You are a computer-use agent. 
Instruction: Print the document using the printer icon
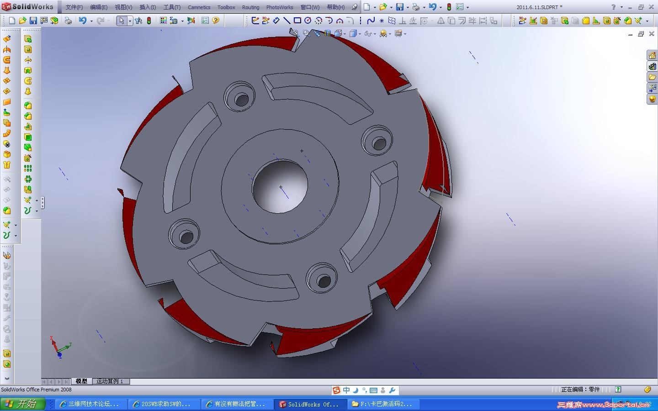click(x=68, y=21)
